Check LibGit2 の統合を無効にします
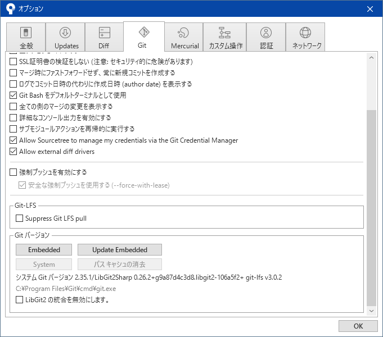 pyautogui.click(x=19, y=300)
